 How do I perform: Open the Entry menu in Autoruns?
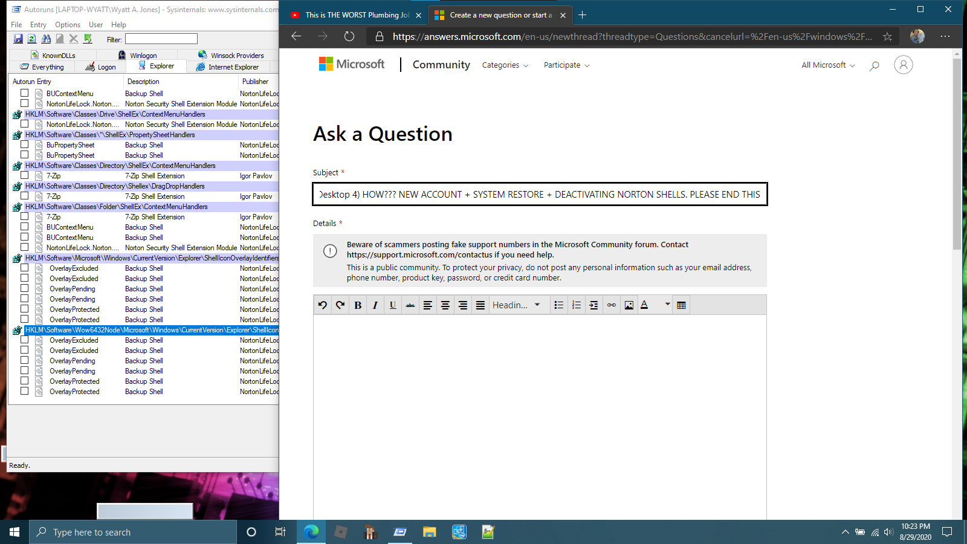38,25
